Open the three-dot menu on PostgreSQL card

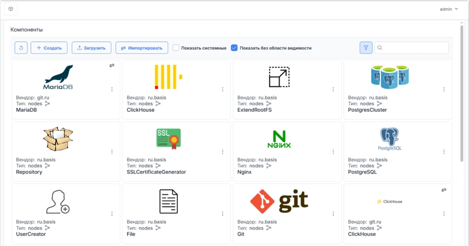click(x=444, y=151)
